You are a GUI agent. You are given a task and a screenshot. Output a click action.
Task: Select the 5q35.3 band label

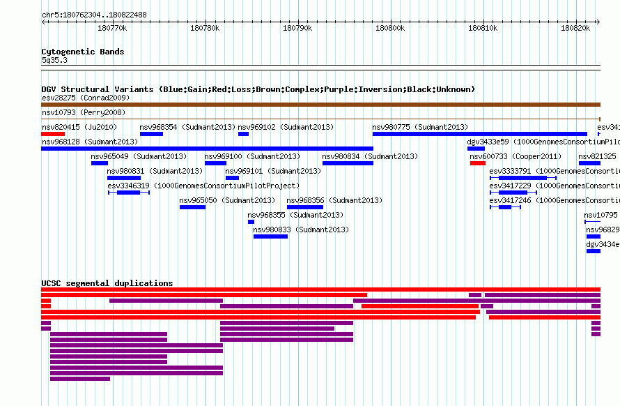tap(54, 60)
